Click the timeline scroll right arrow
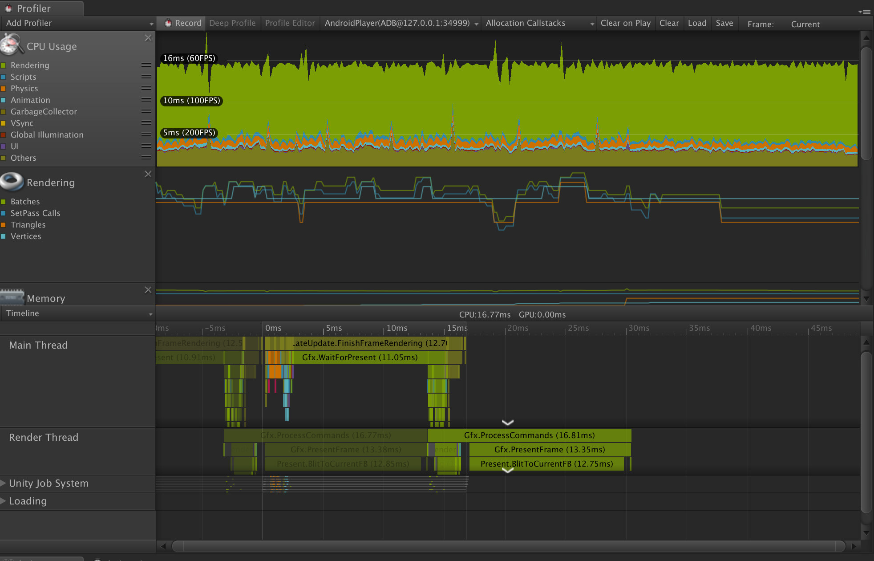The height and width of the screenshot is (561, 874). pyautogui.click(x=854, y=546)
